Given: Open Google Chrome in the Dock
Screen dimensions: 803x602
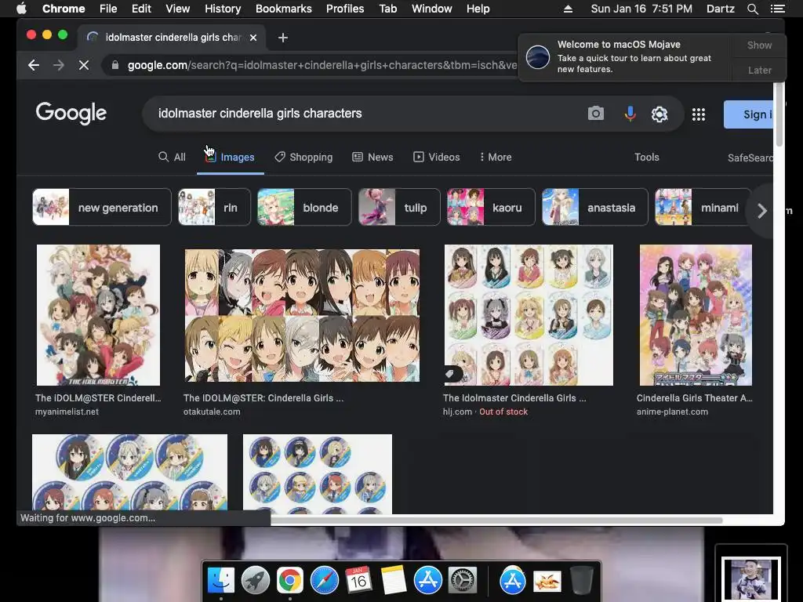Looking at the screenshot, I should [290, 581].
